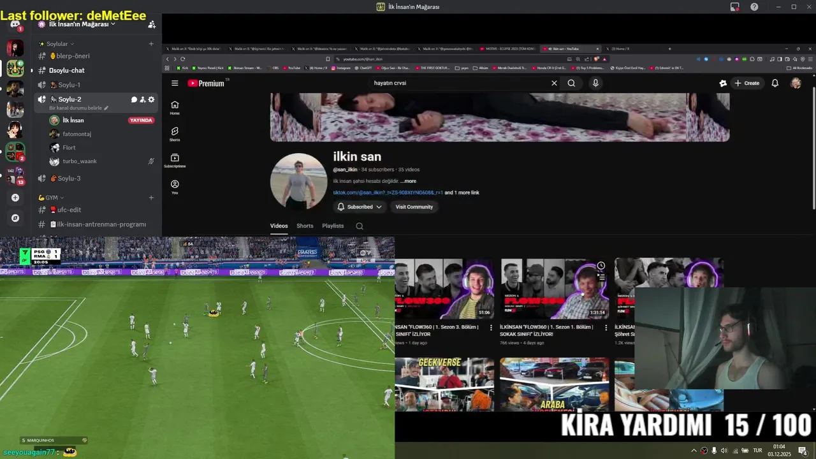This screenshot has height=459, width=816.
Task: Open Discord direct messages home icon
Action: click(x=15, y=24)
